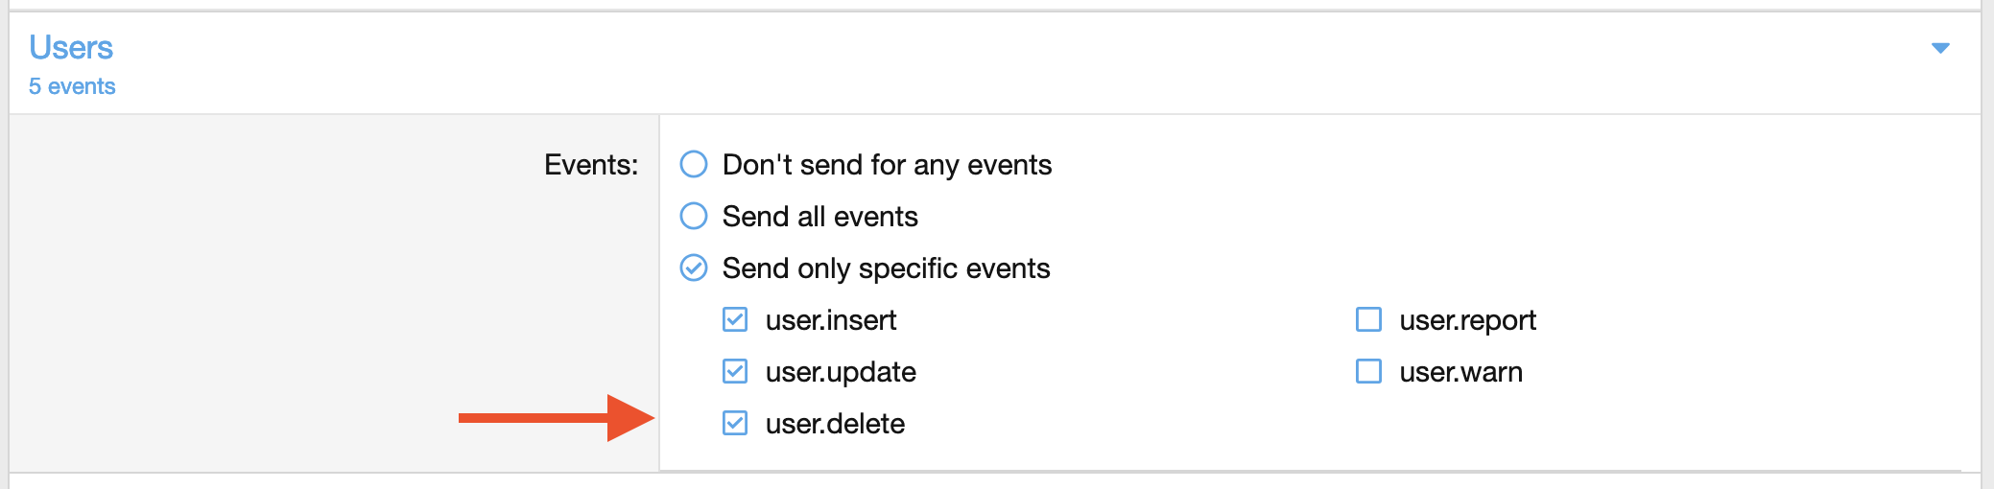Click the 'user.update' label text
The height and width of the screenshot is (489, 1994).
click(841, 372)
